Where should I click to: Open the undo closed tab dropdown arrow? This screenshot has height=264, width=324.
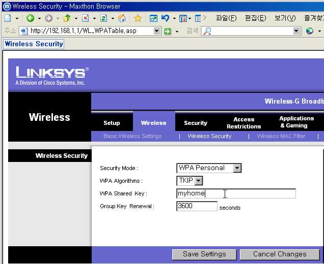tap(174, 19)
